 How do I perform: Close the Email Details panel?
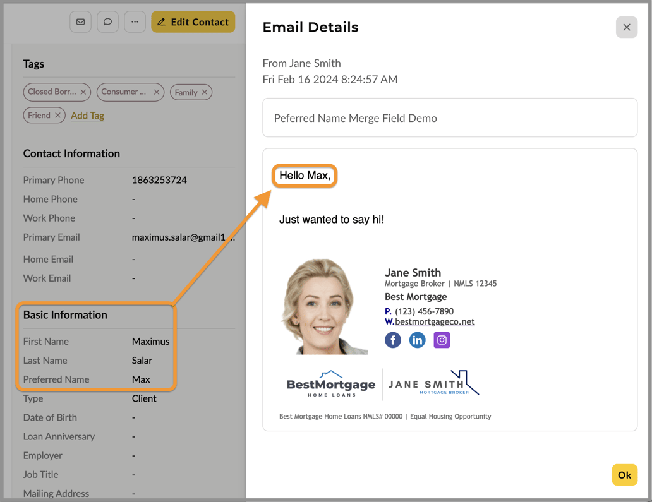(626, 27)
